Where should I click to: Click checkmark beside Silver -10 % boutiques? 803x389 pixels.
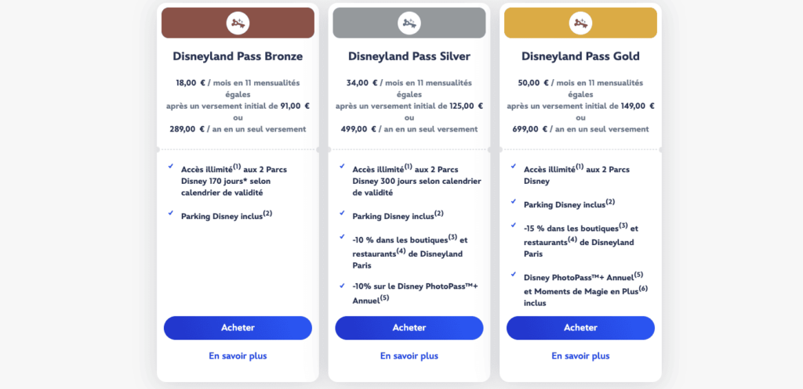(342, 236)
